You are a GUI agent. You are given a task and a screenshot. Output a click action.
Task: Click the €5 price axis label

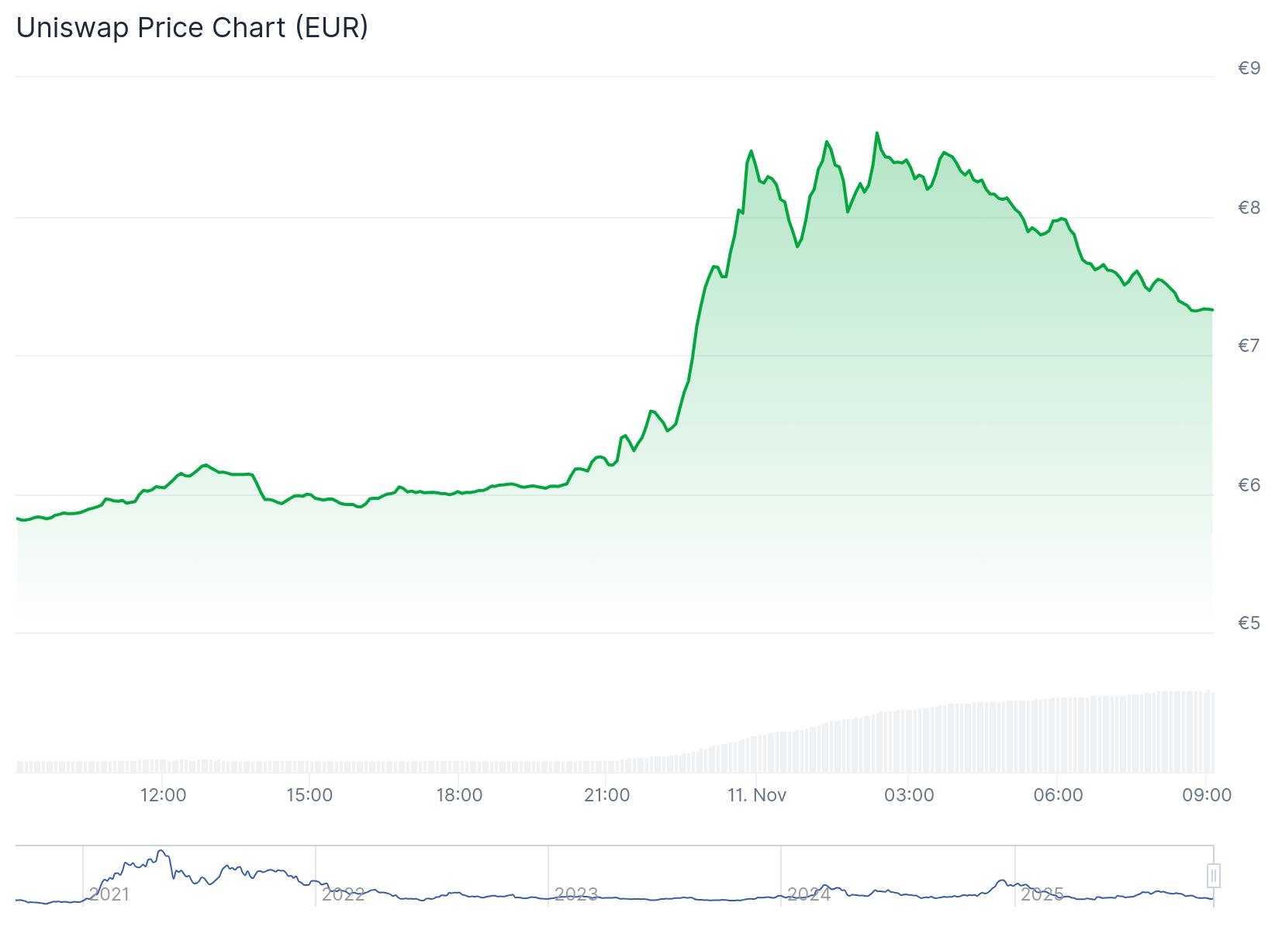point(1249,623)
